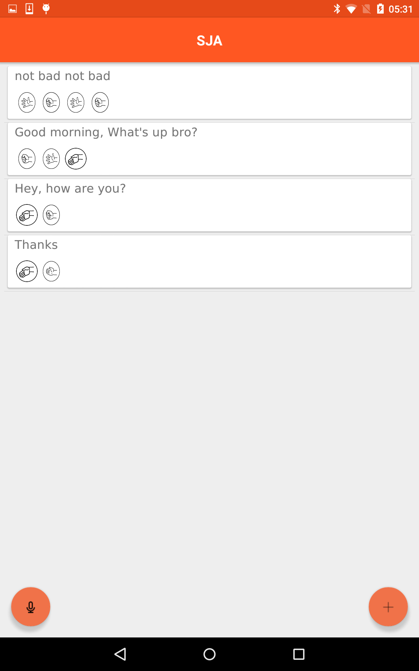Select 'Hey, how are you?' phrase

point(70,188)
